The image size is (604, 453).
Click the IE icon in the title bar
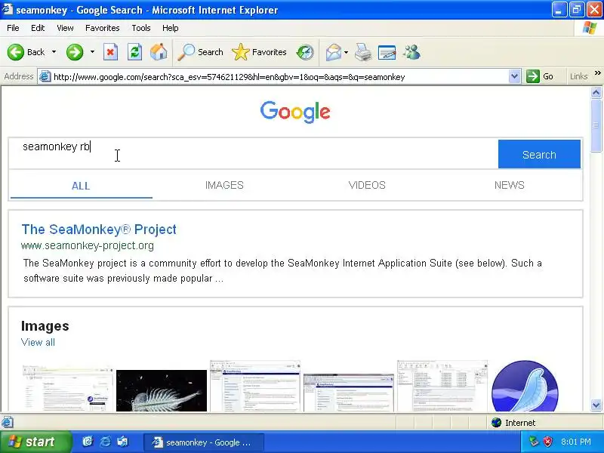(x=8, y=9)
